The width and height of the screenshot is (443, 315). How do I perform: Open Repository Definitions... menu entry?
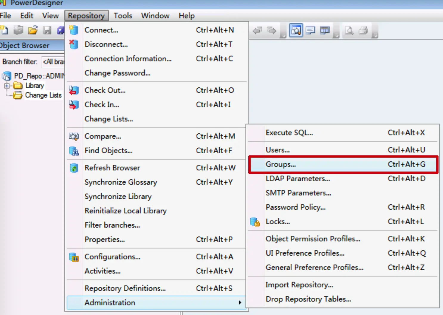pyautogui.click(x=157, y=288)
